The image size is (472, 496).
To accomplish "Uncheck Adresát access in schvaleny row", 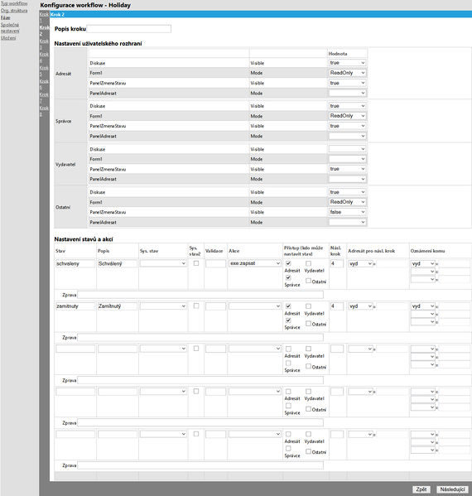I will tap(288, 263).
